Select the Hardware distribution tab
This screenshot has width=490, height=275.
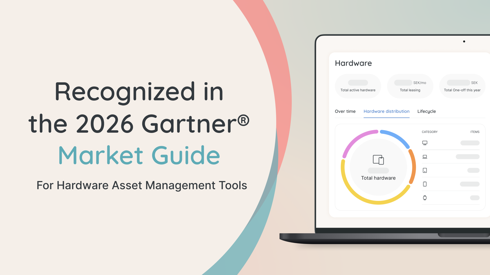(386, 111)
